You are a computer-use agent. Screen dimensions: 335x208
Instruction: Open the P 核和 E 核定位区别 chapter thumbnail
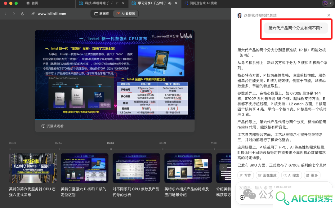tap(85, 168)
